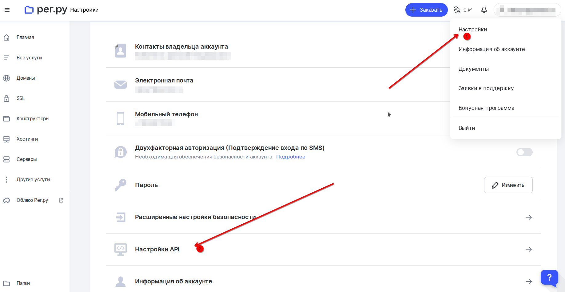
Task: Expand Расширенные настройки безопасности arrow
Action: (x=529, y=217)
